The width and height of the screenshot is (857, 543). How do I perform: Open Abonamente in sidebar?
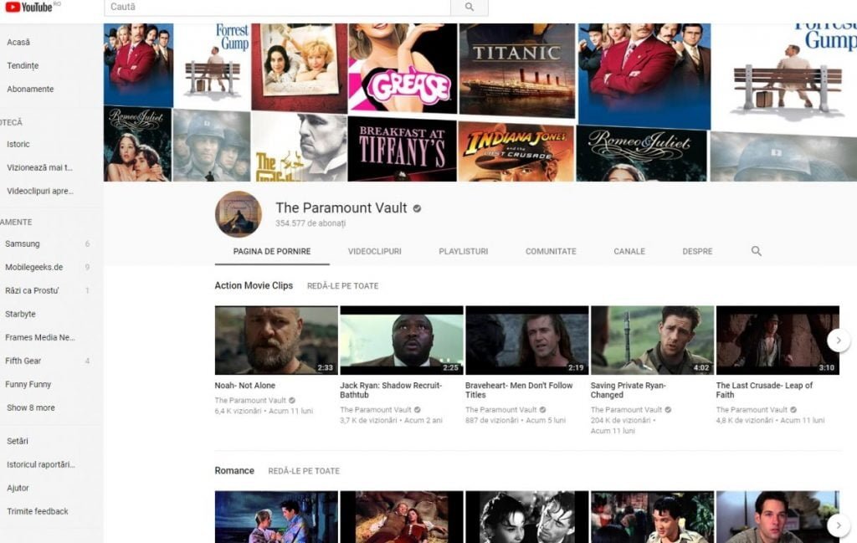tap(31, 89)
